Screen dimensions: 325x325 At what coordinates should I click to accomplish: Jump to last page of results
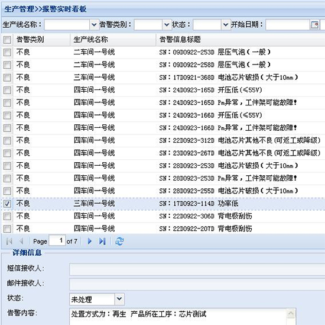tap(102, 242)
